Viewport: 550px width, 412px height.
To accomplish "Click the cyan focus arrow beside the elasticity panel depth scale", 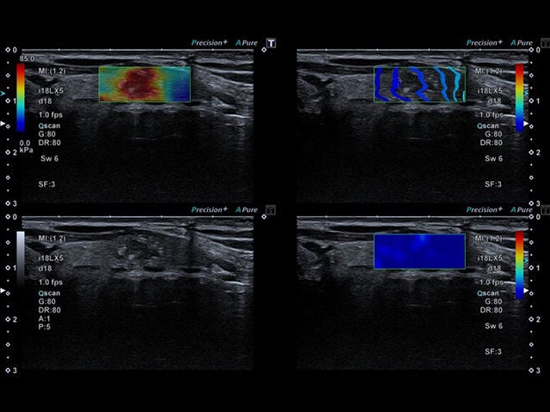I will tap(3, 94).
